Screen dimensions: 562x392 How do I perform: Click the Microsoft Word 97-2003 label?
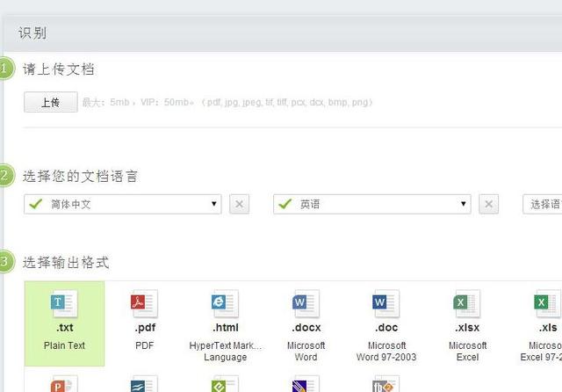pyautogui.click(x=386, y=351)
